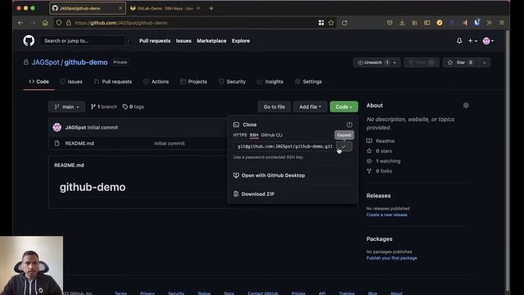Open the repository Pull requests tab
The image size is (524, 295).
coord(113,82)
